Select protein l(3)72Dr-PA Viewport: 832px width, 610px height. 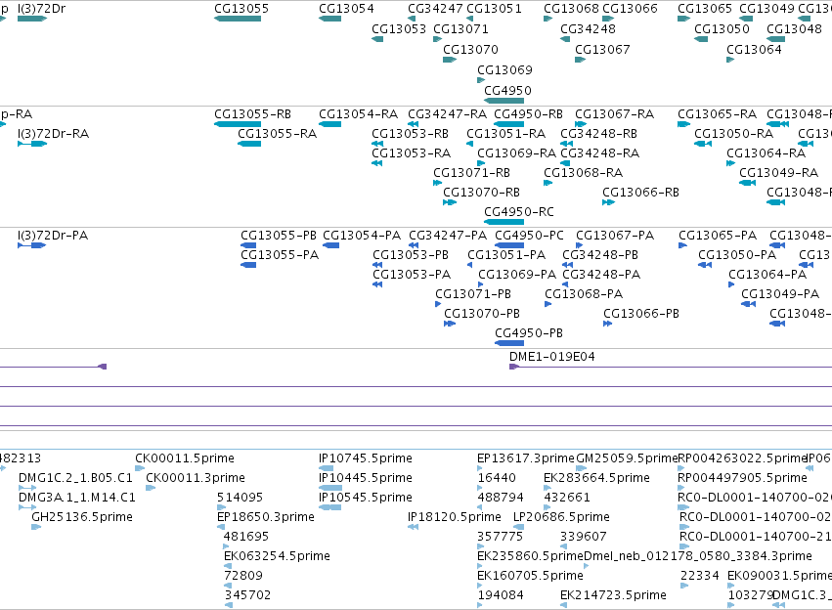32,245
